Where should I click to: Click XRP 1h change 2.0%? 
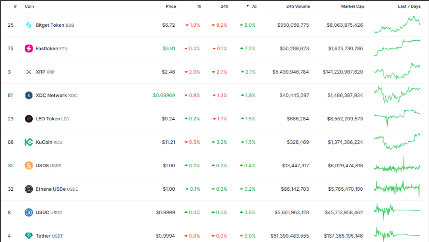(192, 72)
